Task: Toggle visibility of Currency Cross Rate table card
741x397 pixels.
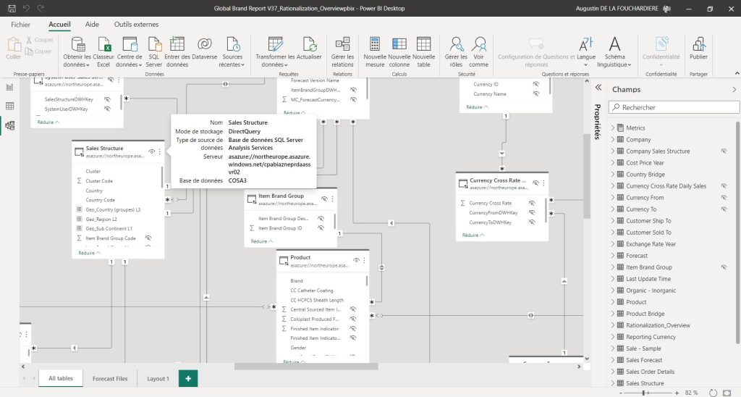Action: tap(535, 183)
